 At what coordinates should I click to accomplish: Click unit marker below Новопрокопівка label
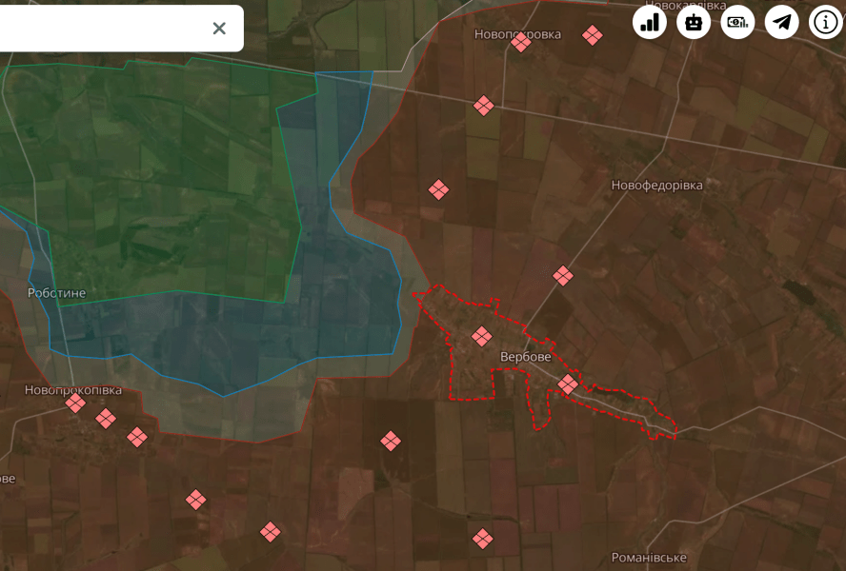76,404
